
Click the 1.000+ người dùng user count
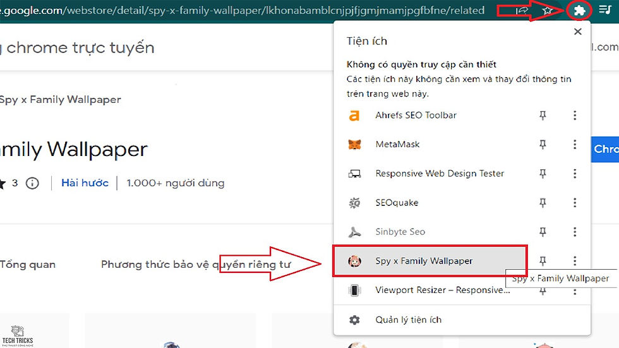point(176,183)
